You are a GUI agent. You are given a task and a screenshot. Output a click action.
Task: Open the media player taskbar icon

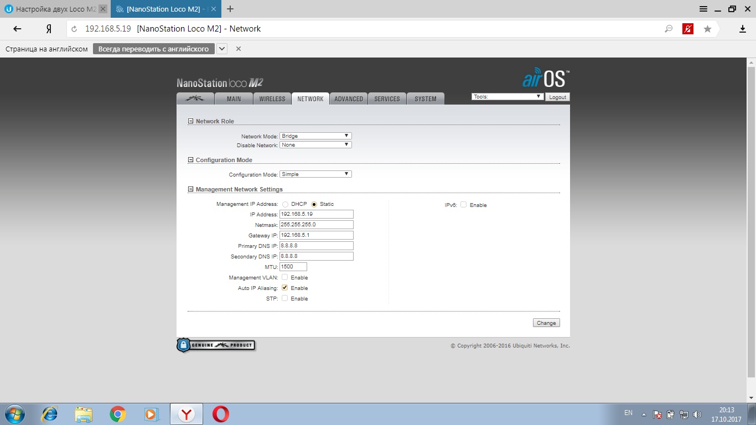coord(151,414)
